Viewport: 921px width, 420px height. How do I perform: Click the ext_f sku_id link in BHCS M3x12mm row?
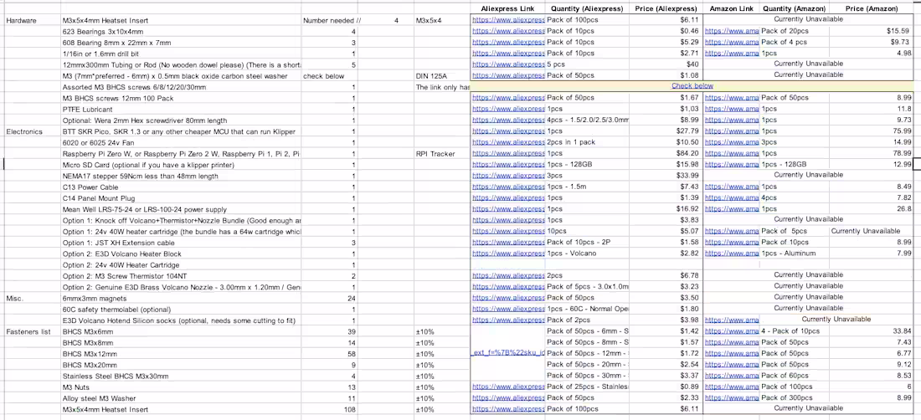(508, 353)
